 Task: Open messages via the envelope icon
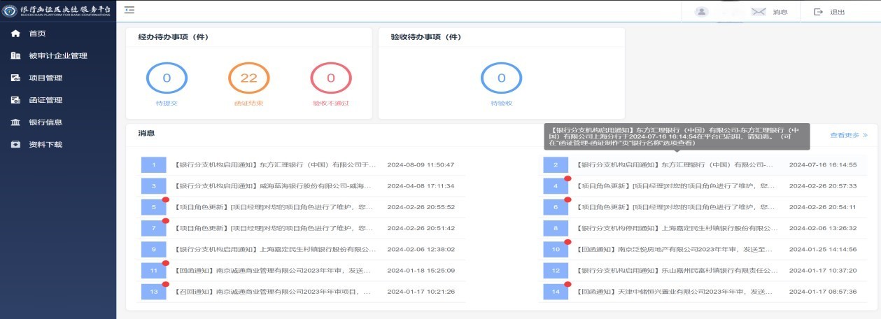759,12
